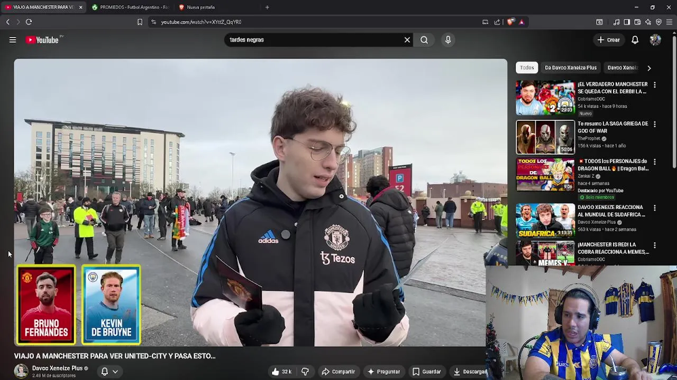Click the cast/install screen icon in address bar
The height and width of the screenshot is (380, 677).
485,22
